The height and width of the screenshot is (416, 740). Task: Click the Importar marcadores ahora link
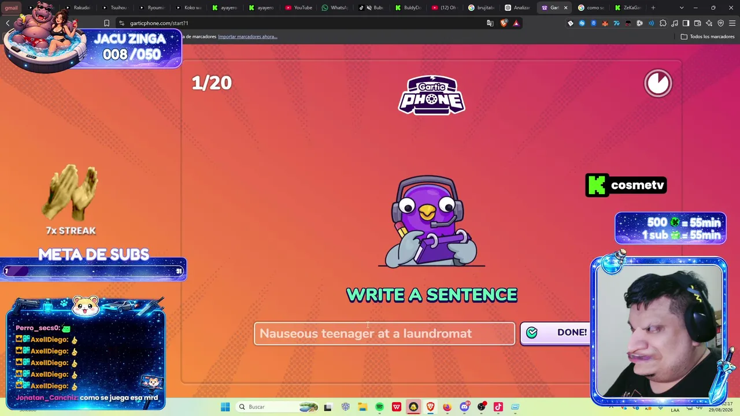[x=247, y=36]
